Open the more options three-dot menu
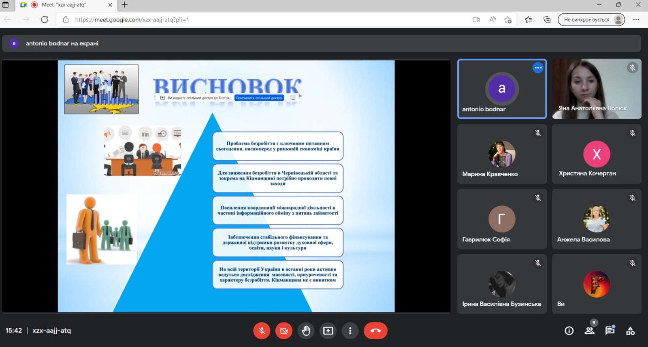Image resolution: width=648 pixels, height=347 pixels. 350,331
